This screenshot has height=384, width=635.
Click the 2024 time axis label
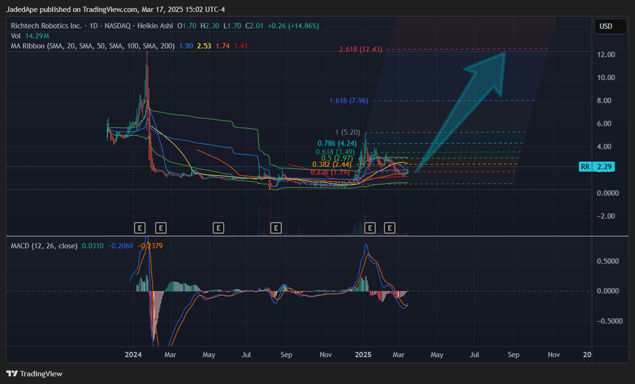click(x=133, y=355)
